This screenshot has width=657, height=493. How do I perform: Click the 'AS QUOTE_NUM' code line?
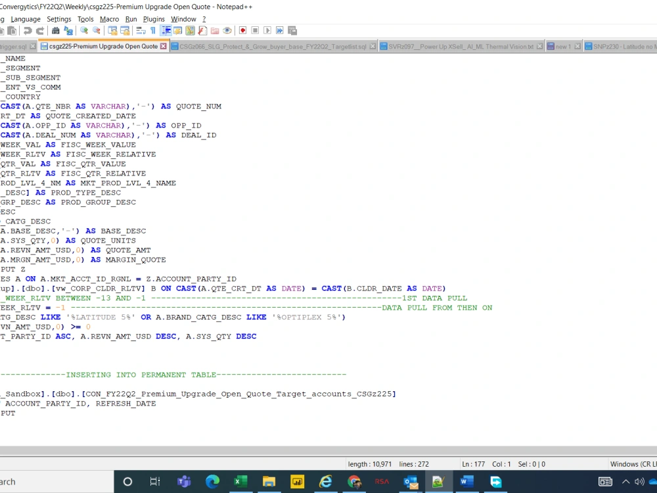tap(110, 106)
